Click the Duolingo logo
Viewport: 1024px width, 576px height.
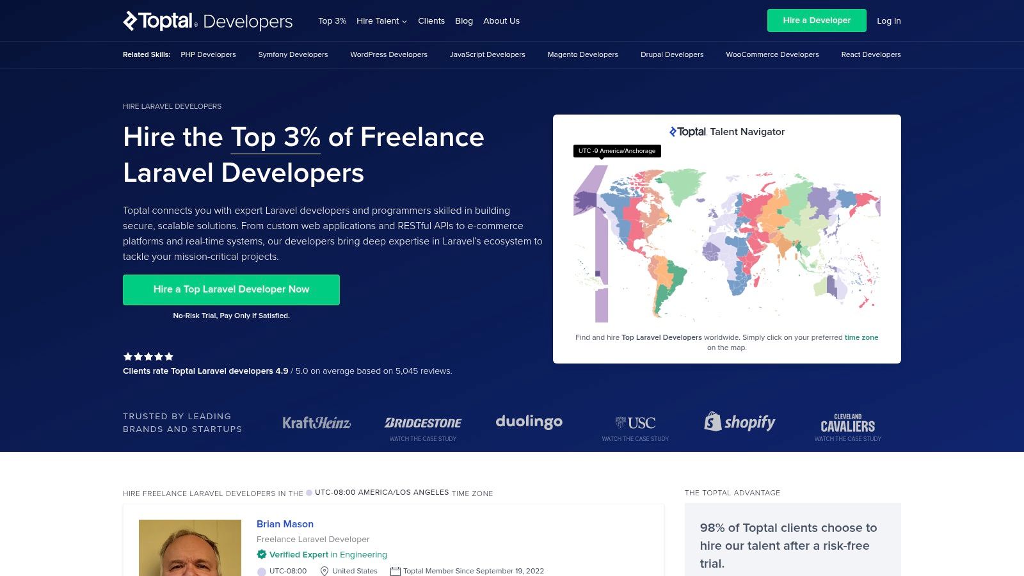[x=529, y=422]
